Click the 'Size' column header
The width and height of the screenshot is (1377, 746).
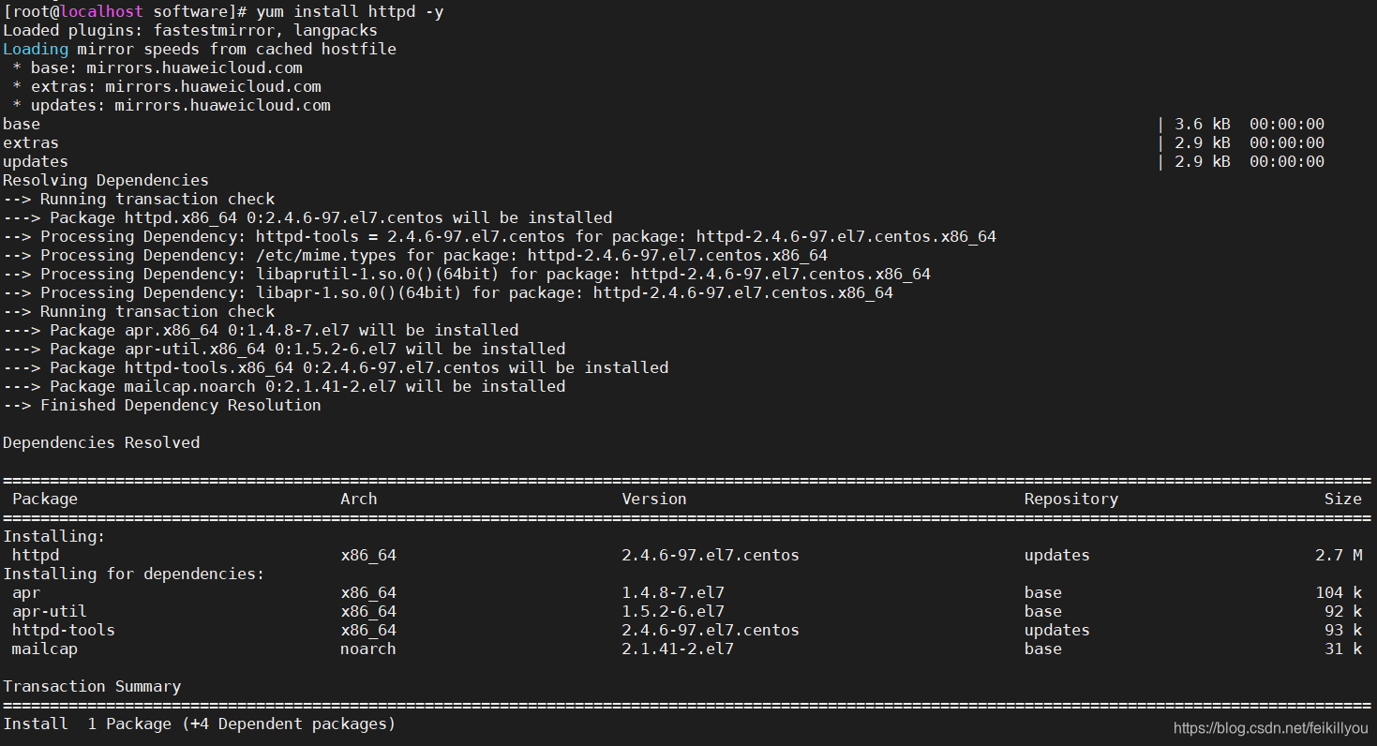point(1343,499)
